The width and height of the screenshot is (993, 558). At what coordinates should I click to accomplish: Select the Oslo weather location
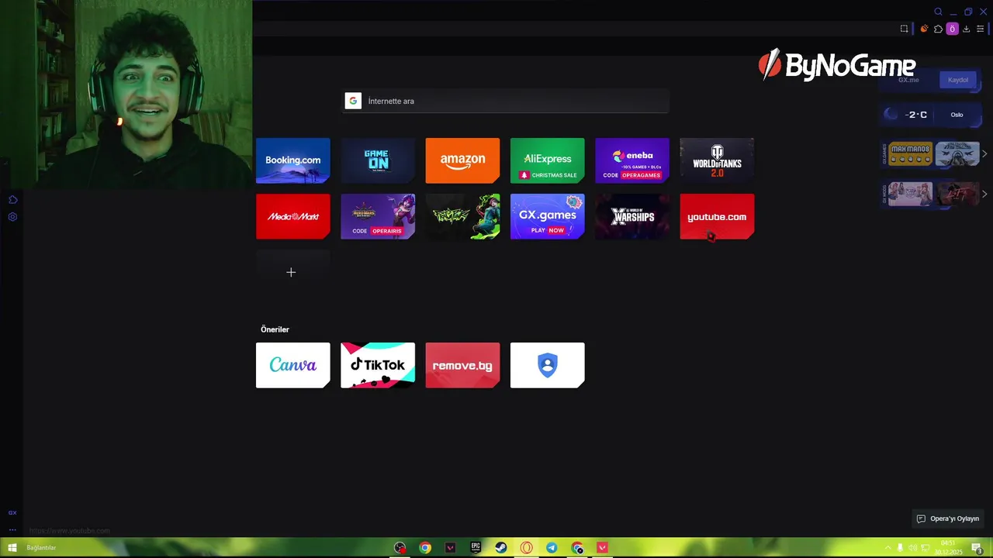click(957, 115)
